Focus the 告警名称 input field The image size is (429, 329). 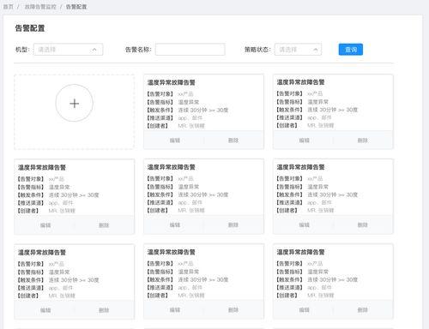coord(190,50)
